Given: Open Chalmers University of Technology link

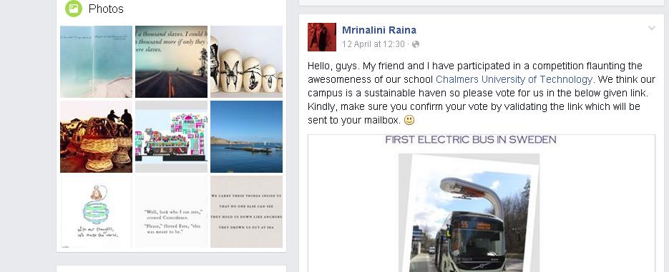Looking at the screenshot, I should click(x=514, y=79).
